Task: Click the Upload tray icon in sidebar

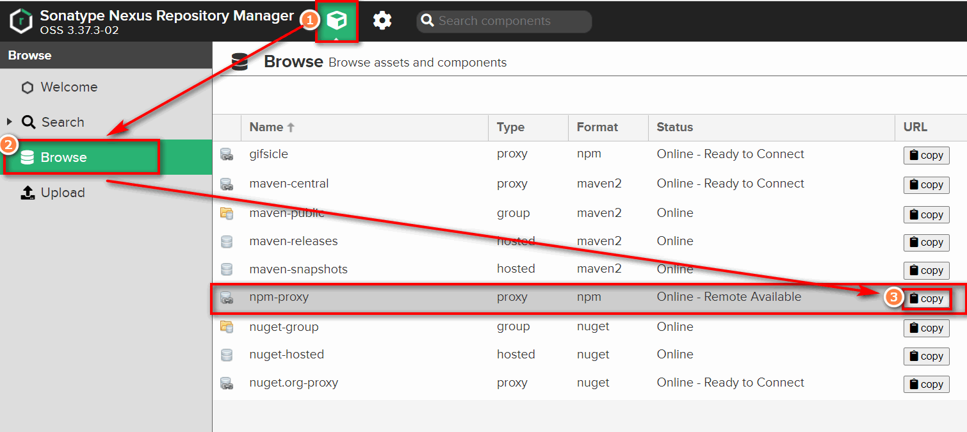Action: [x=28, y=193]
